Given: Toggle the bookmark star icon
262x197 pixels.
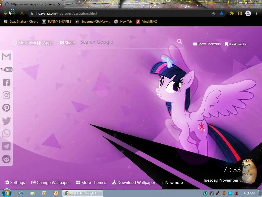Looking at the screenshot, I should click(x=222, y=13).
